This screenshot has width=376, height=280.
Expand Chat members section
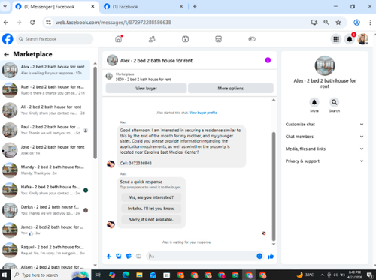[x=325, y=137]
